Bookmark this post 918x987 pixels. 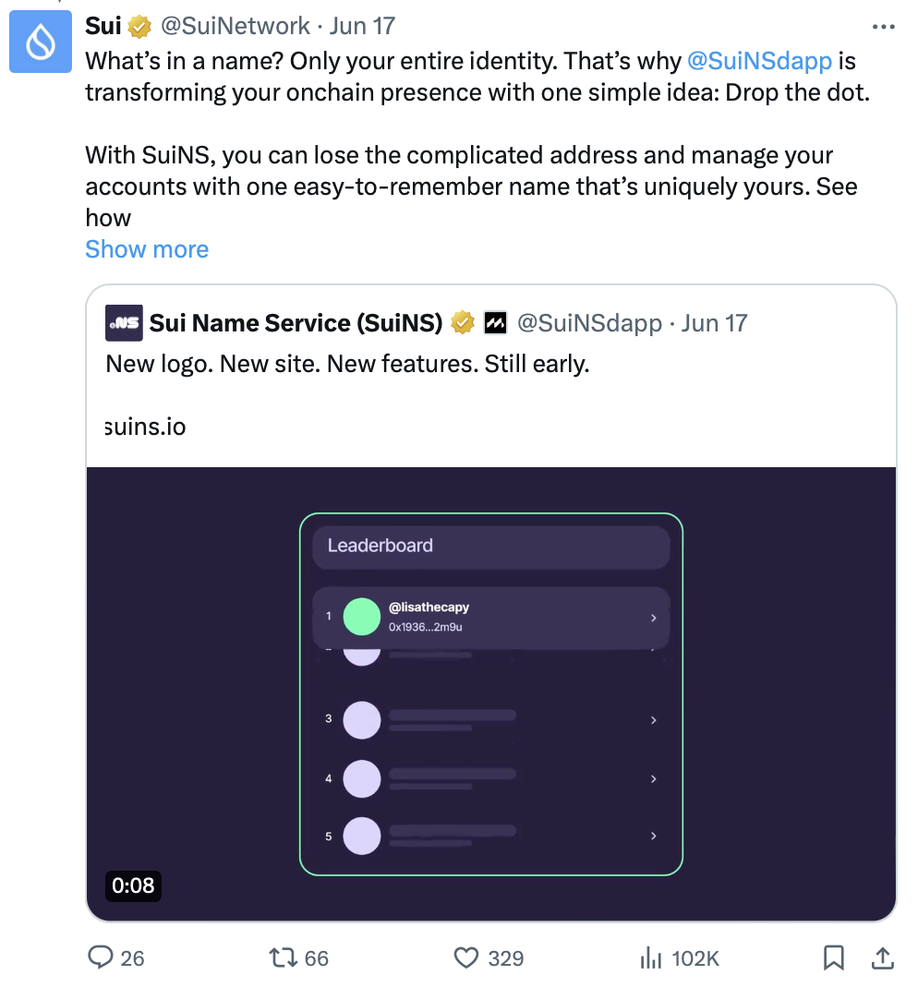pos(834,957)
